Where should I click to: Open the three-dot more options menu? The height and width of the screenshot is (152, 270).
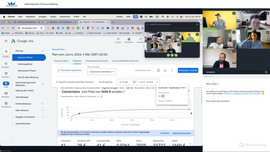[x=172, y=70]
